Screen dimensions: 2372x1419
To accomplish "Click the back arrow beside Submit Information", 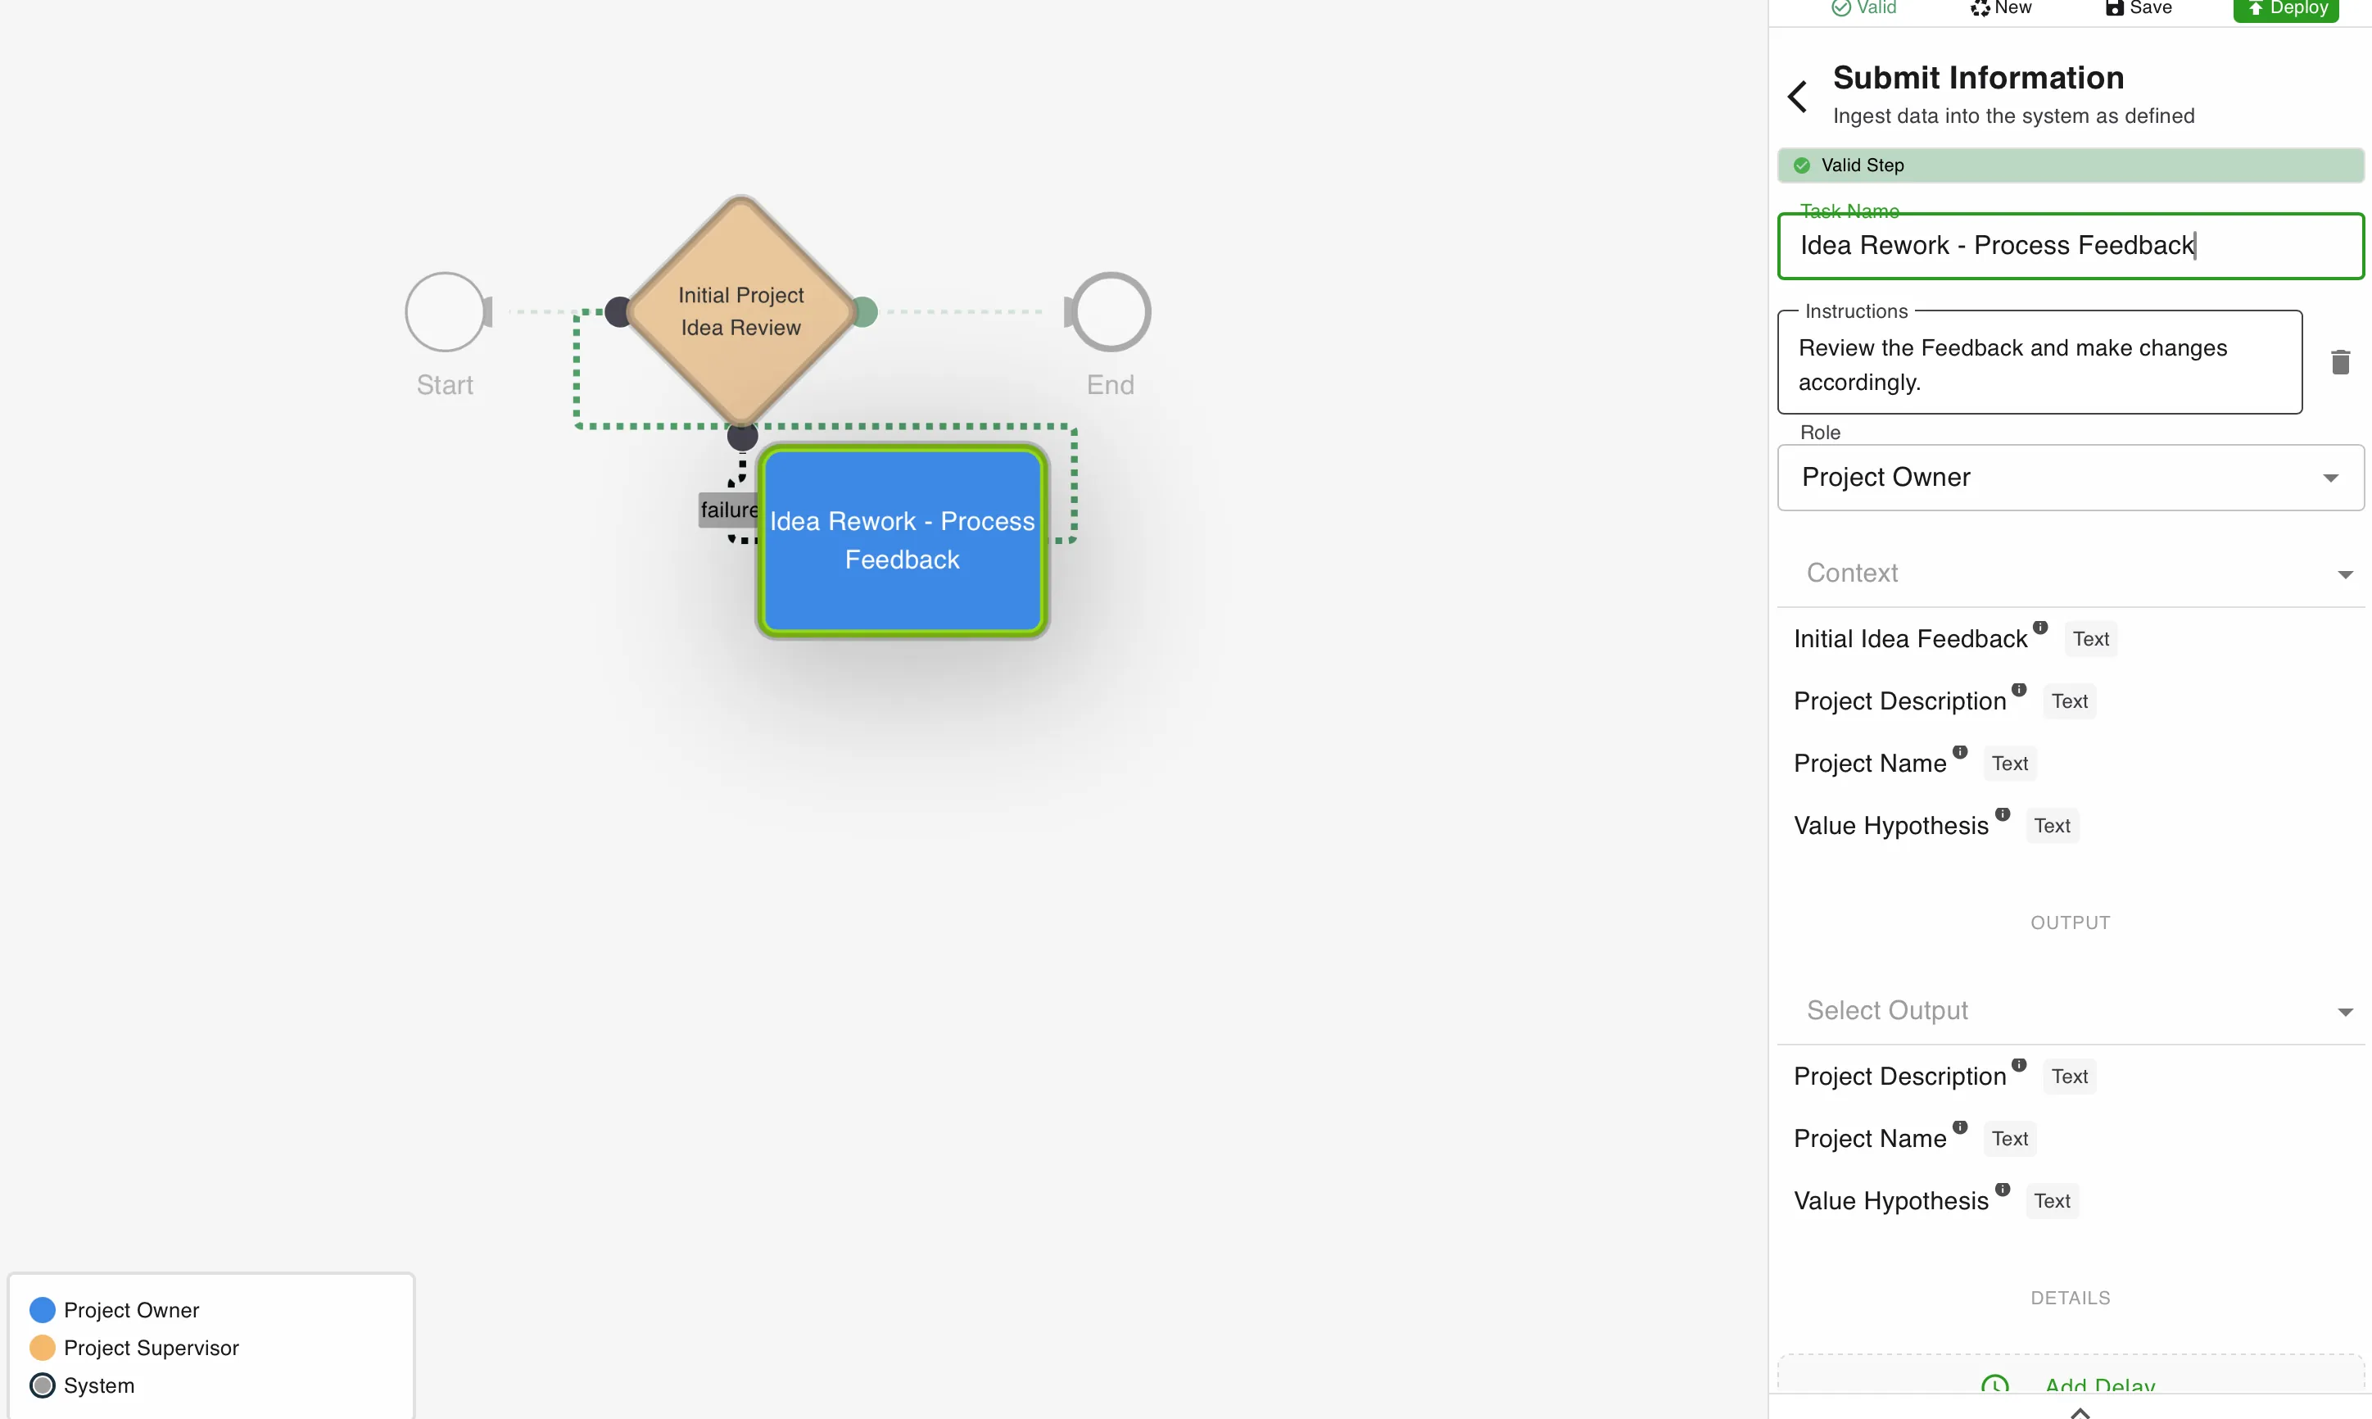I will click(x=1798, y=97).
